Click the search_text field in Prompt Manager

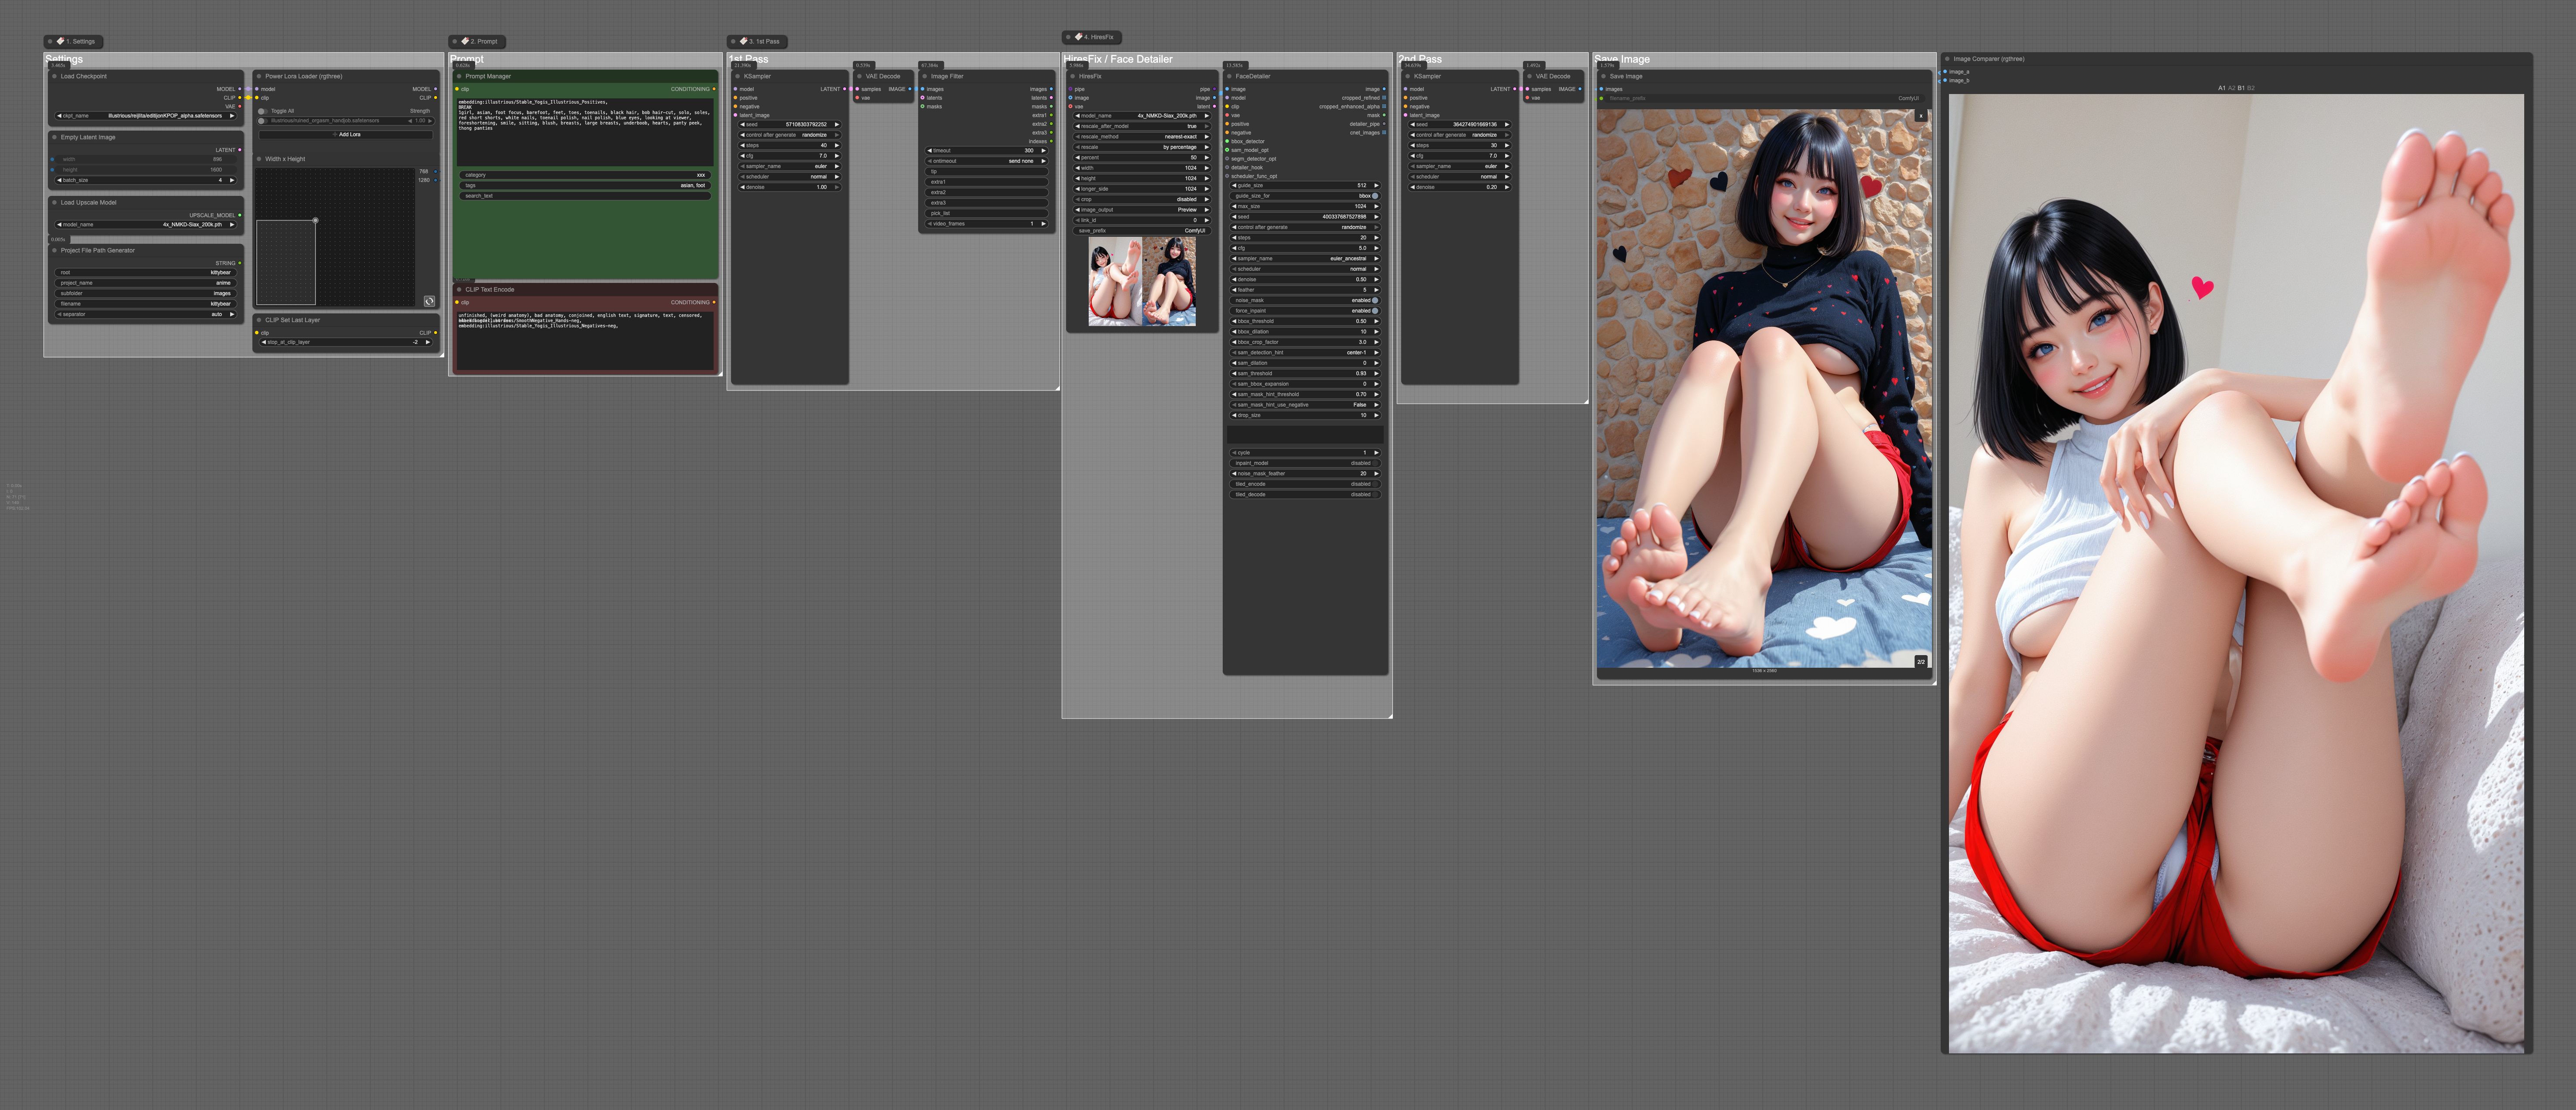pyautogui.click(x=584, y=196)
